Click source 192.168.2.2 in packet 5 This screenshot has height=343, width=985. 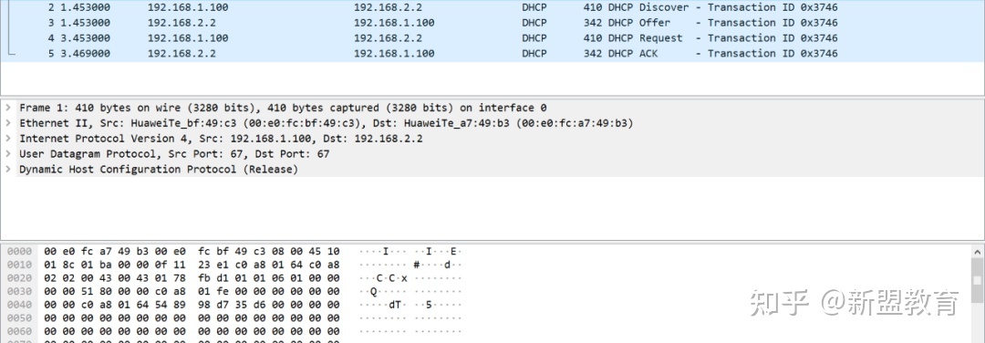(181, 54)
